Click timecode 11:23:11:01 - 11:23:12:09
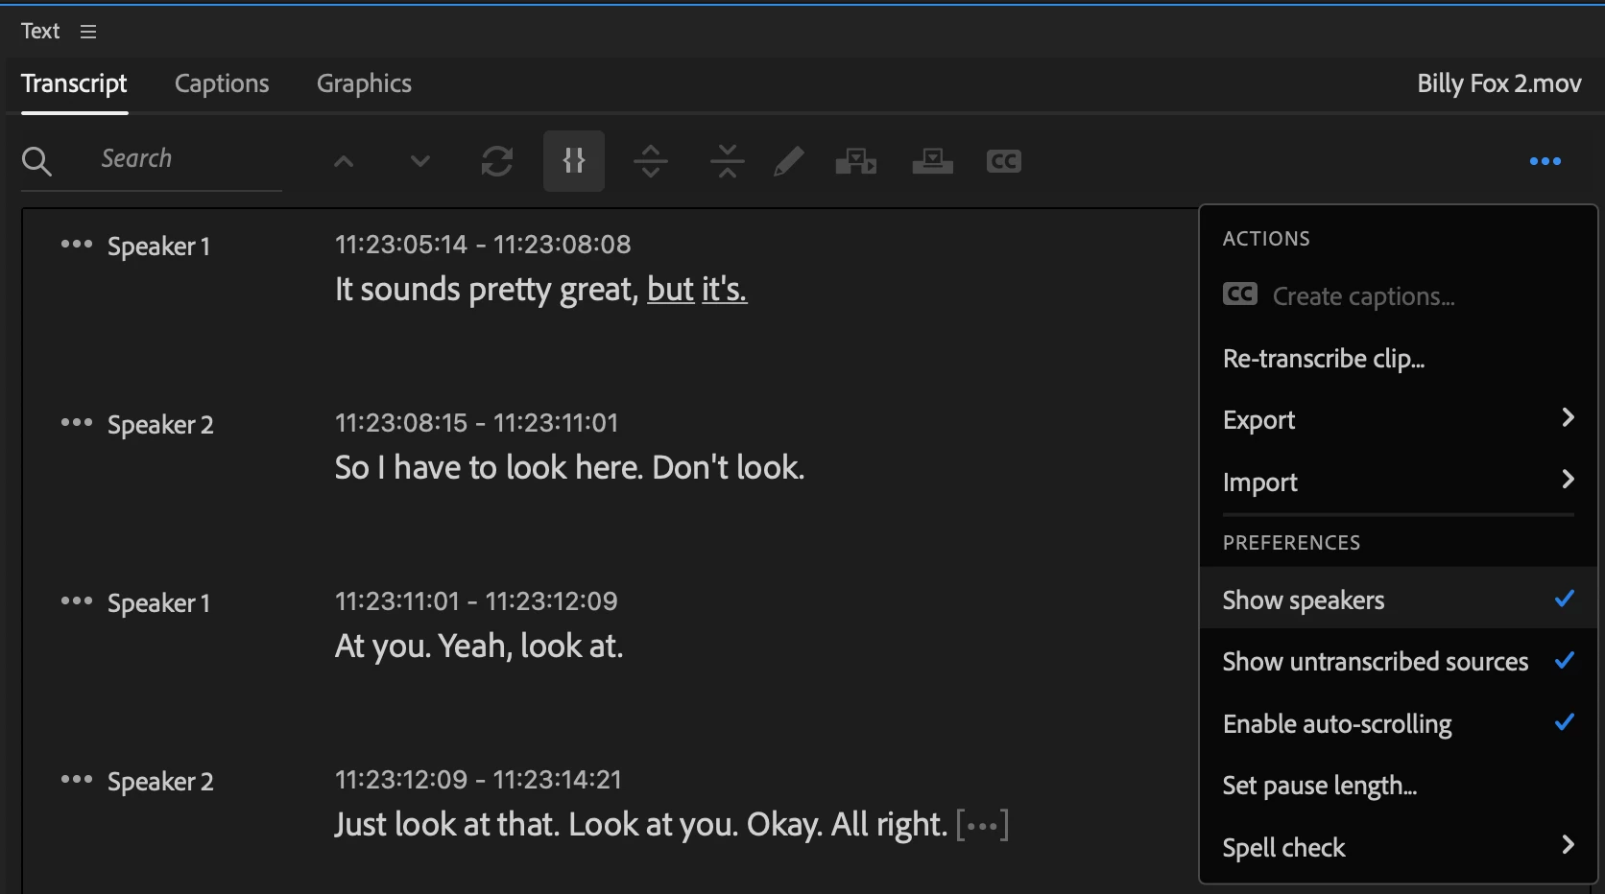Viewport: 1605px width, 894px height. (476, 601)
